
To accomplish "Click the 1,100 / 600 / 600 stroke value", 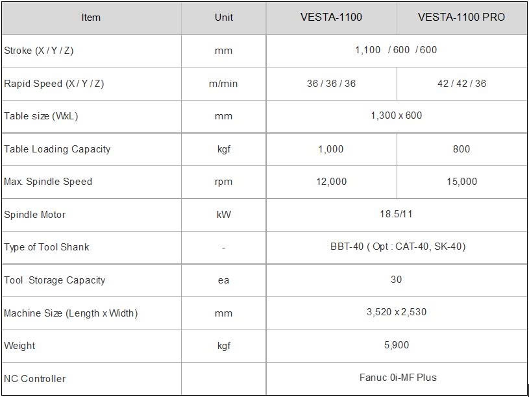I will pyautogui.click(x=396, y=50).
